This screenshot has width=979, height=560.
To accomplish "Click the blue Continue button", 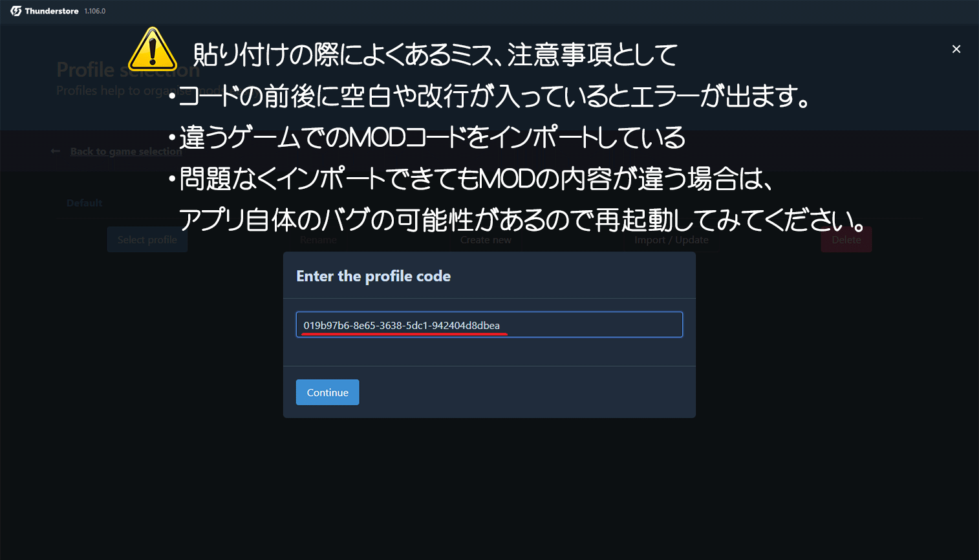I will (327, 393).
